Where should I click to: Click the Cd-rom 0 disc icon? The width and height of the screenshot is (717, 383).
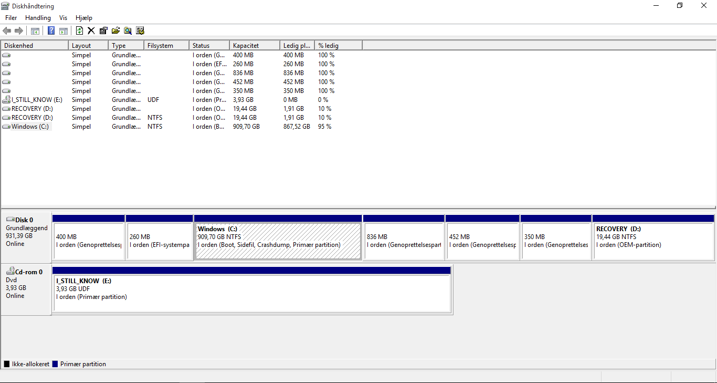tap(10, 272)
